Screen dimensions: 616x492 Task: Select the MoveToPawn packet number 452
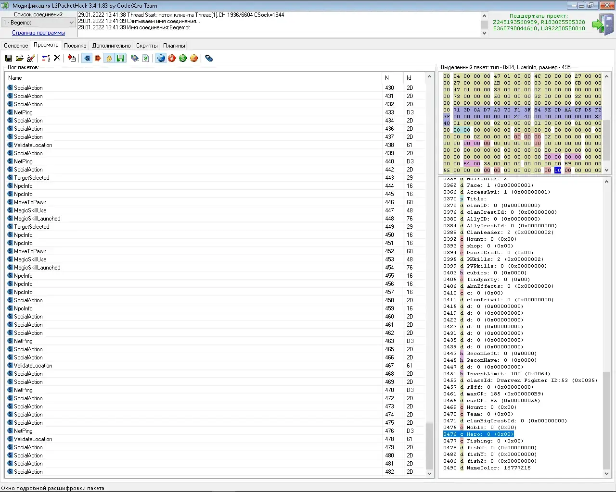point(216,251)
